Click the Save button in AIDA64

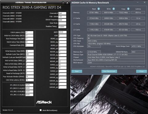pyautogui.click(x=77, y=71)
